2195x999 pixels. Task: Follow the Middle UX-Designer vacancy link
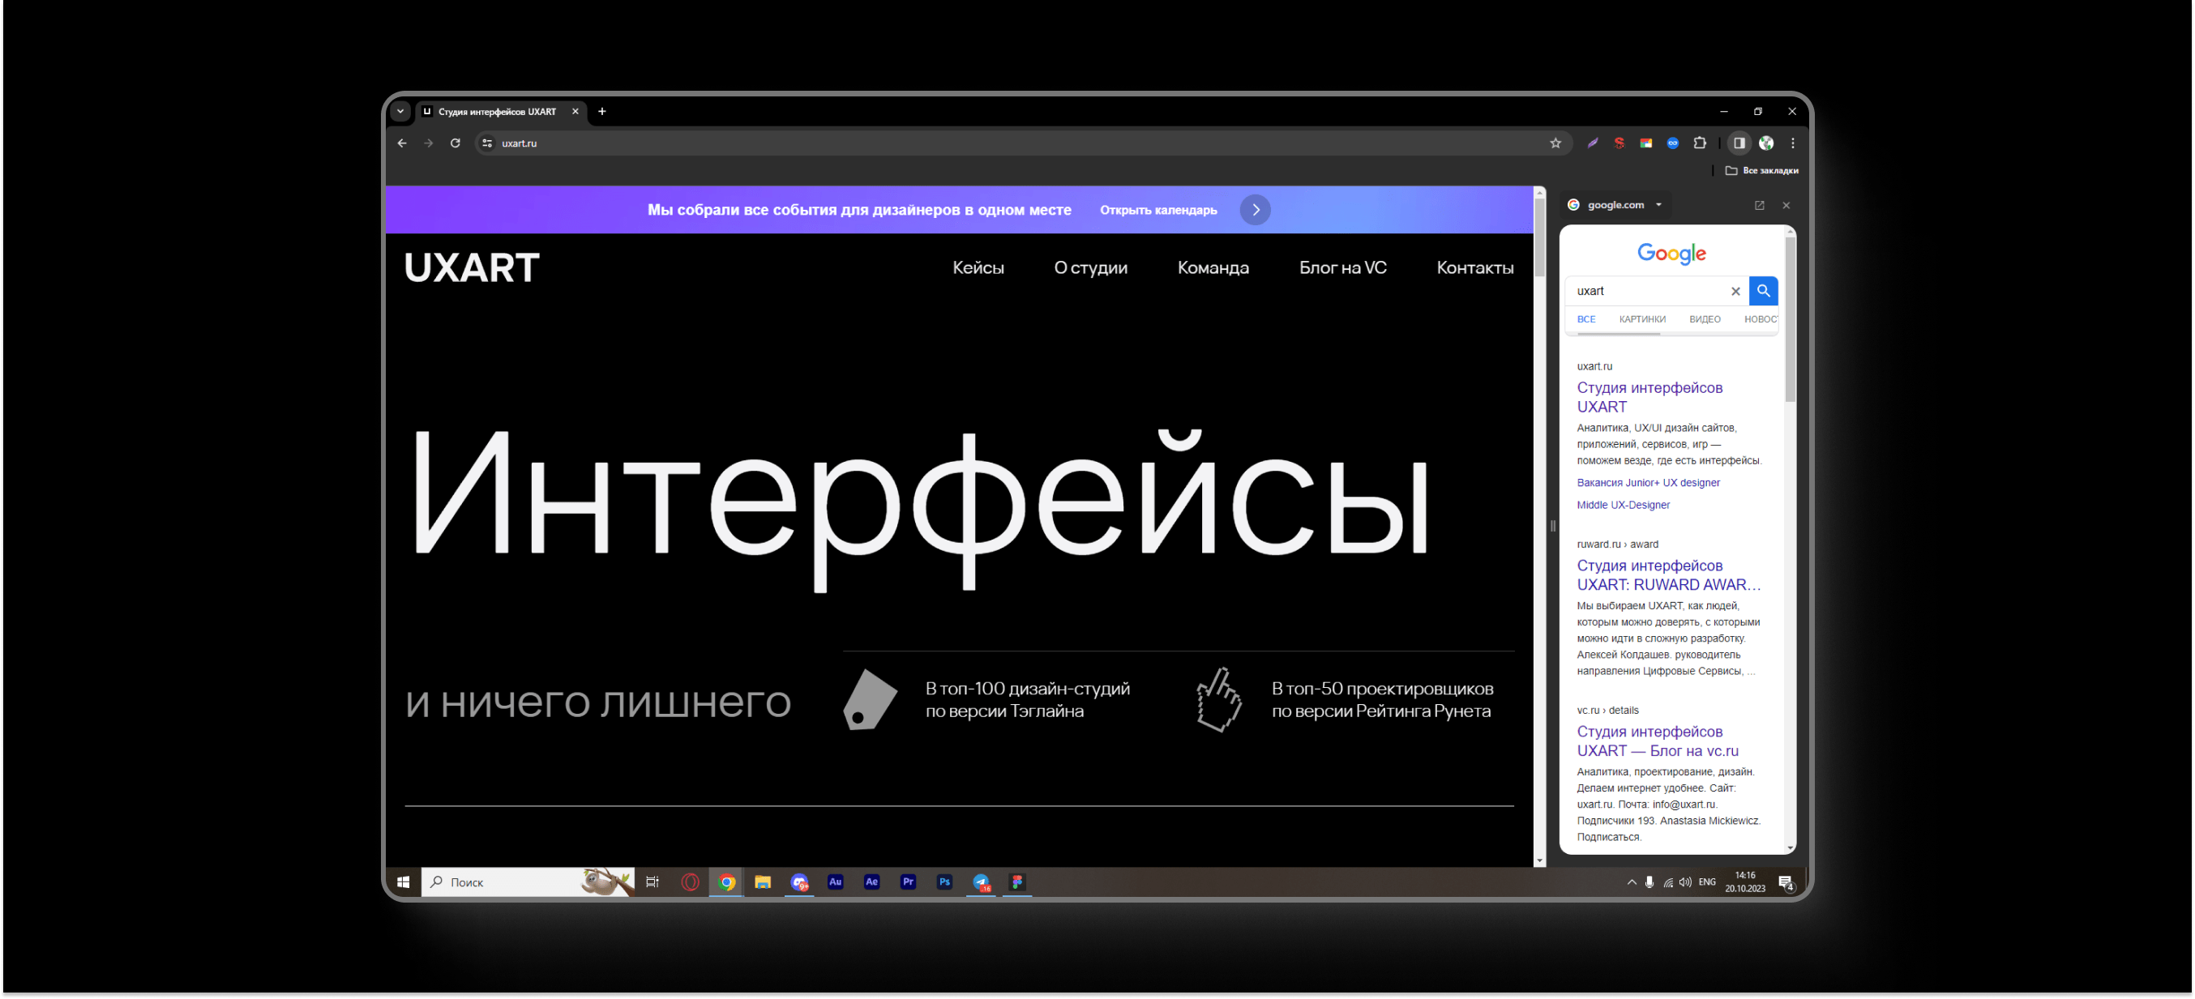pyautogui.click(x=1623, y=504)
